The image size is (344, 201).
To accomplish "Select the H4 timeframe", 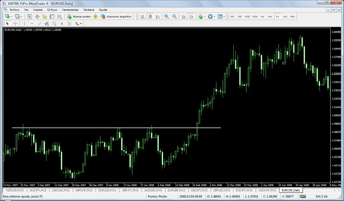I will 270,16.
